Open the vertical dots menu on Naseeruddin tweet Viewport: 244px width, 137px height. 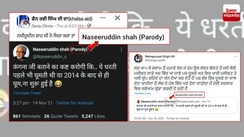click(x=121, y=49)
